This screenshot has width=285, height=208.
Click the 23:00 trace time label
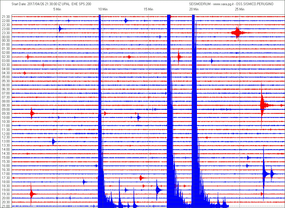[6, 29]
